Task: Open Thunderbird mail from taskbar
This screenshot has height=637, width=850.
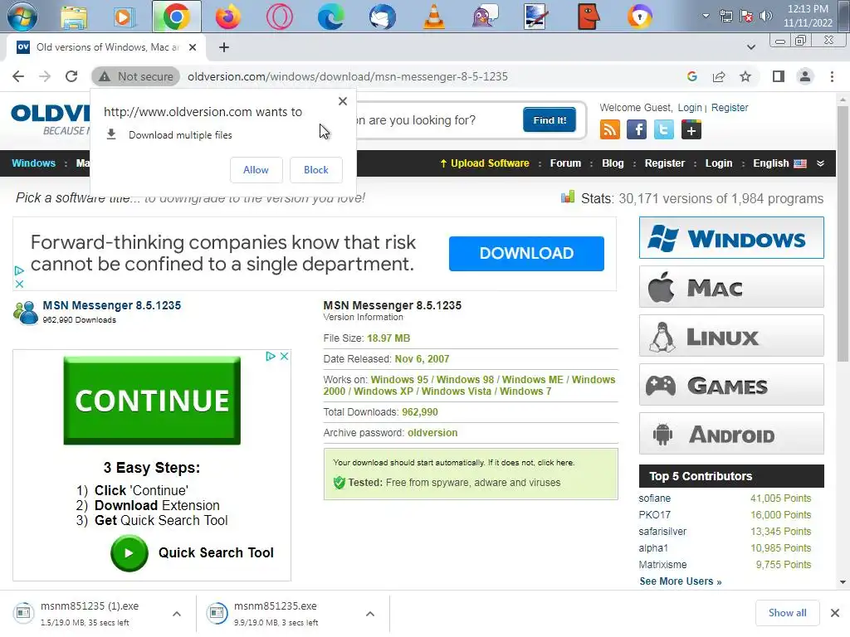Action: pyautogui.click(x=382, y=17)
